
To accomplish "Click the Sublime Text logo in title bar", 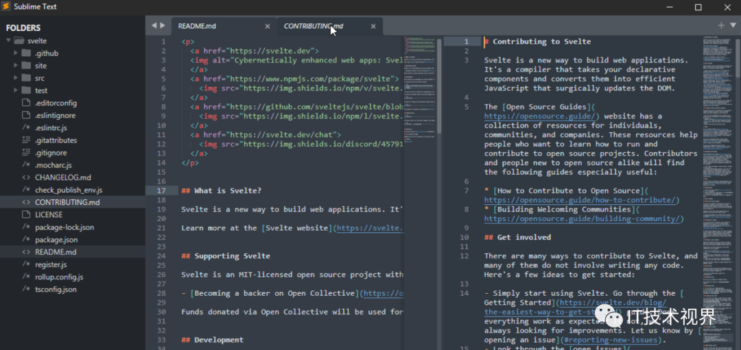I will tap(6, 7).
